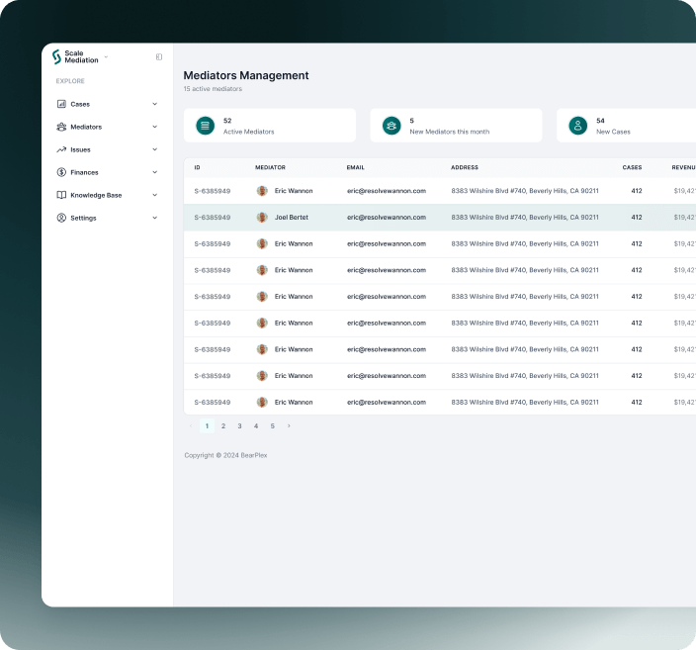Image resolution: width=696 pixels, height=650 pixels.
Task: Click the next page arrow
Action: [x=289, y=425]
